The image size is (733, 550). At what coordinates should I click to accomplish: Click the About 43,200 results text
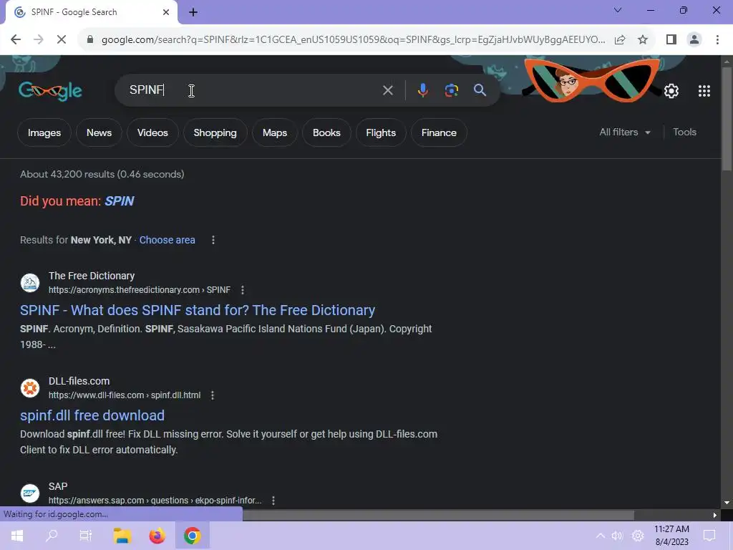(x=102, y=175)
